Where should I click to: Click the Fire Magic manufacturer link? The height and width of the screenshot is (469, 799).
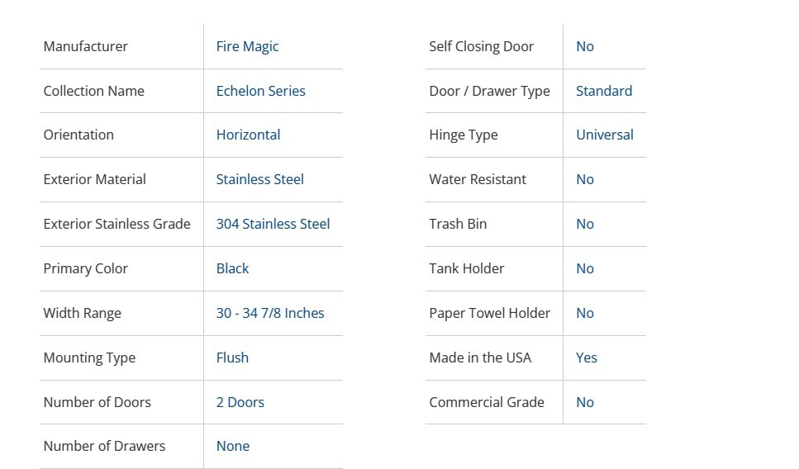click(x=247, y=46)
